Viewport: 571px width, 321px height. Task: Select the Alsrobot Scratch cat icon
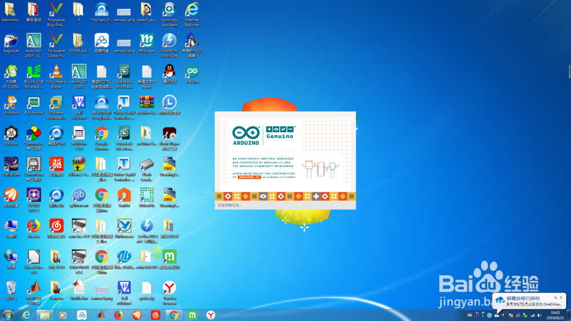(x=11, y=105)
